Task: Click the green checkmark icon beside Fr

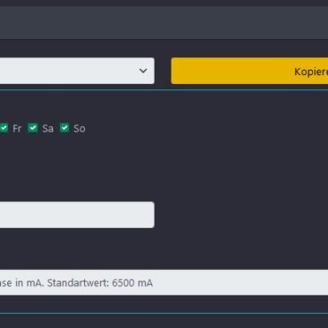Action: tap(4, 128)
